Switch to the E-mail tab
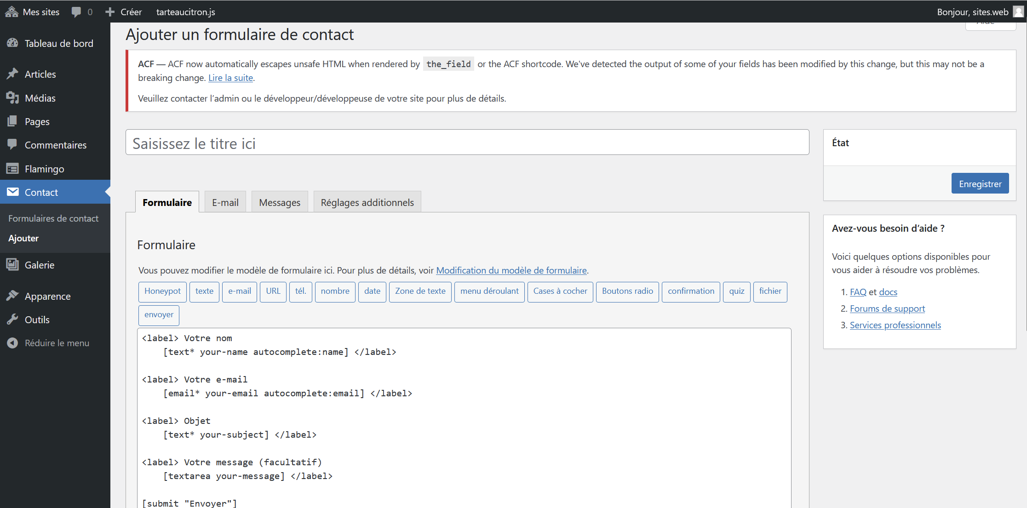Screen dimensions: 1027x508 click(225, 202)
